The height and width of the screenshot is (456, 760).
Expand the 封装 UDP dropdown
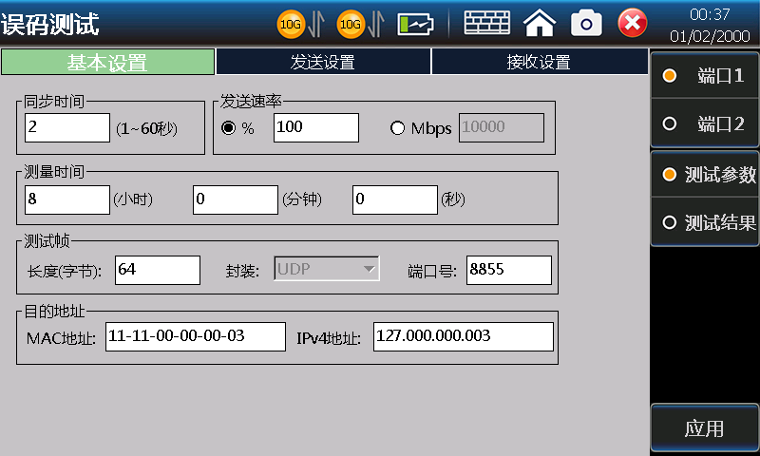(x=327, y=270)
